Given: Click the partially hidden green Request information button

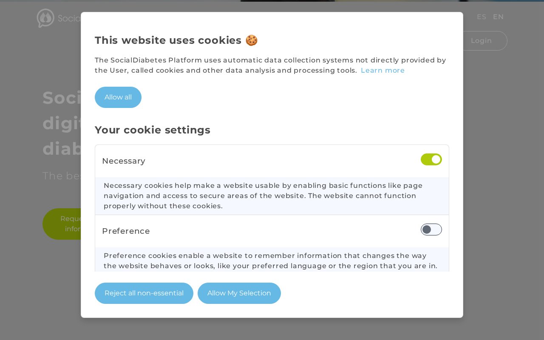Looking at the screenshot, I should pos(62,224).
